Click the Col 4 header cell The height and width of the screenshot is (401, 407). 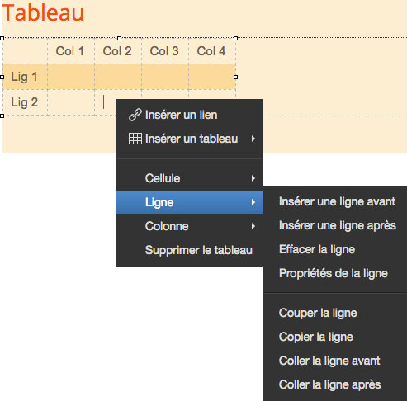click(x=212, y=51)
